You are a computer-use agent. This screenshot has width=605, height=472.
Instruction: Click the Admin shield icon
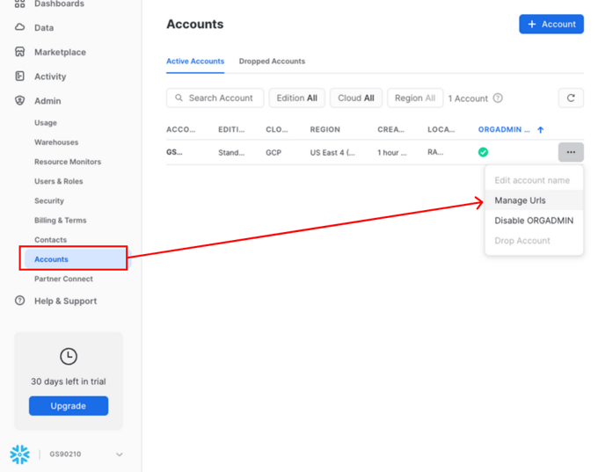(x=19, y=101)
